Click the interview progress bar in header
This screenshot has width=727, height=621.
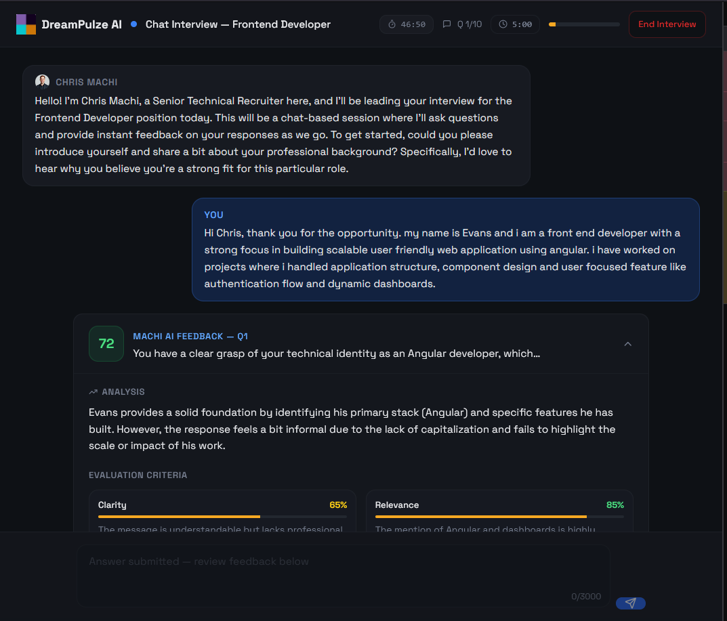click(584, 24)
